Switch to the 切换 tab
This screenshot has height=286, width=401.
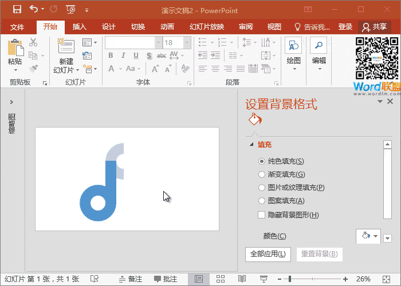coord(138,26)
